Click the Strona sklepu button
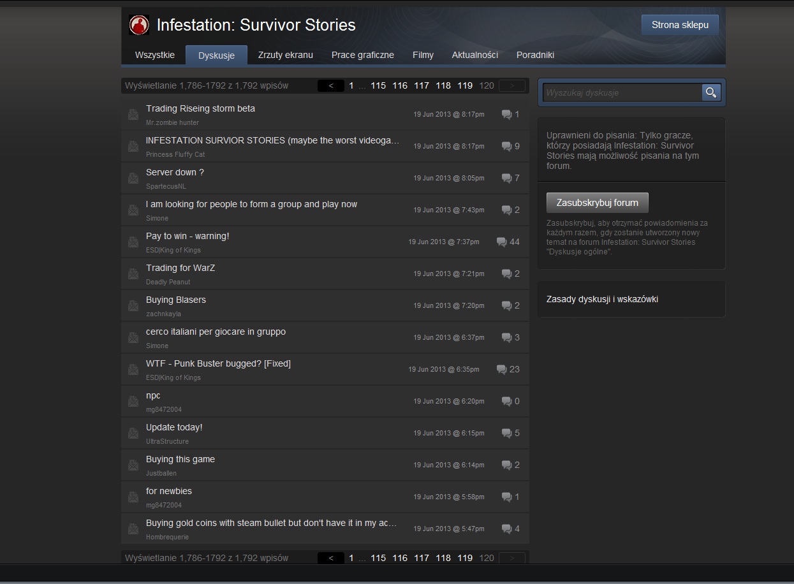Viewport: 794px width, 584px height. click(x=680, y=25)
